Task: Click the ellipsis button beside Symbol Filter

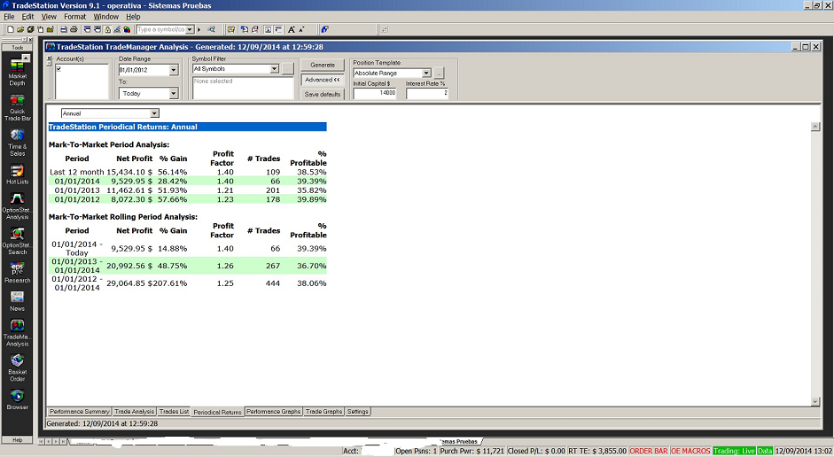Action: (288, 69)
